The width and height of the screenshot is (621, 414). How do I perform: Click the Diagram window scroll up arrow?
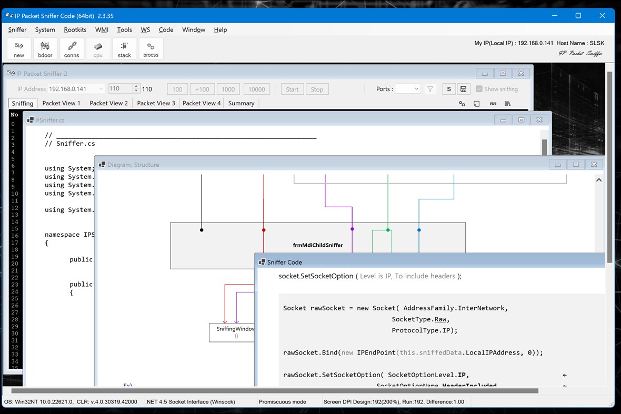pyautogui.click(x=599, y=180)
